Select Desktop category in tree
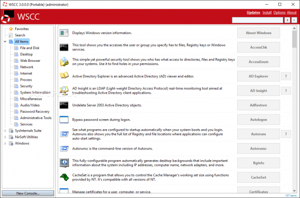This screenshot has width=300, height=198. [26, 54]
